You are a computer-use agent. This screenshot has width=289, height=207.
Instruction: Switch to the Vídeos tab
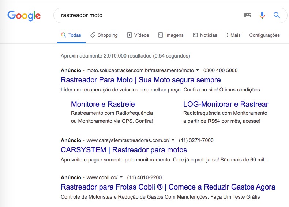point(138,35)
